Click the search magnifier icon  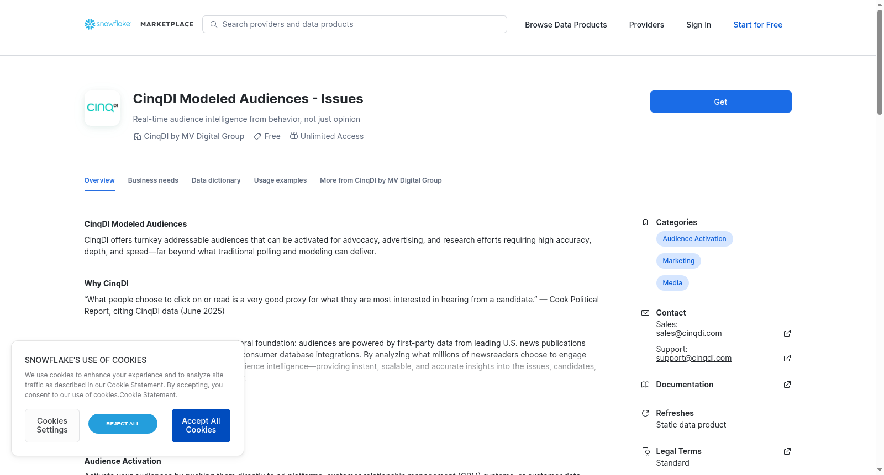coord(214,24)
